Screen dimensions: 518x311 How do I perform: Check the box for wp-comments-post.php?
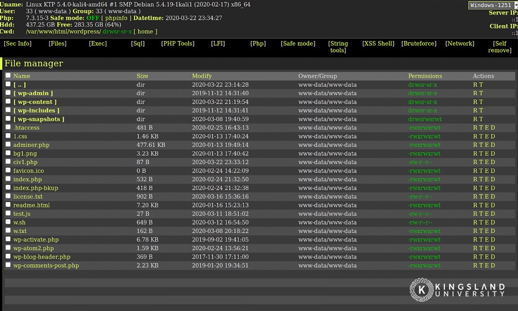(x=8, y=265)
